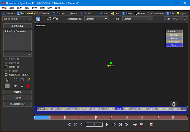
Task: Open the (no selection) dropdown
Action: 17,19
